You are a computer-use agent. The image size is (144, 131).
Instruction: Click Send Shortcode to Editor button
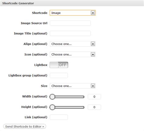(25, 126)
